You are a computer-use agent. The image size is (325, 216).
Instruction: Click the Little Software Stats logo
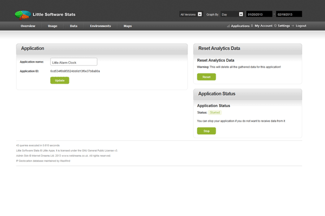point(22,13)
